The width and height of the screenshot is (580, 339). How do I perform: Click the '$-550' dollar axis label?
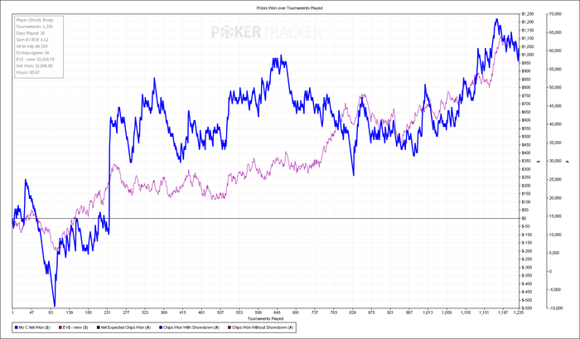pos(527,308)
